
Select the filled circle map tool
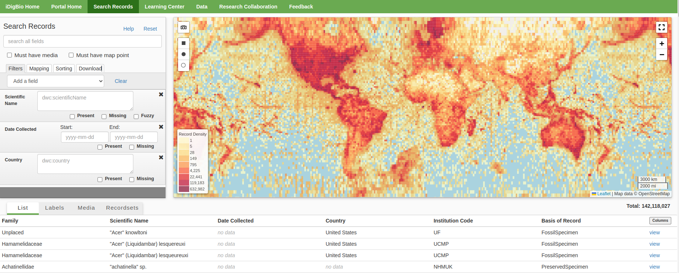184,54
